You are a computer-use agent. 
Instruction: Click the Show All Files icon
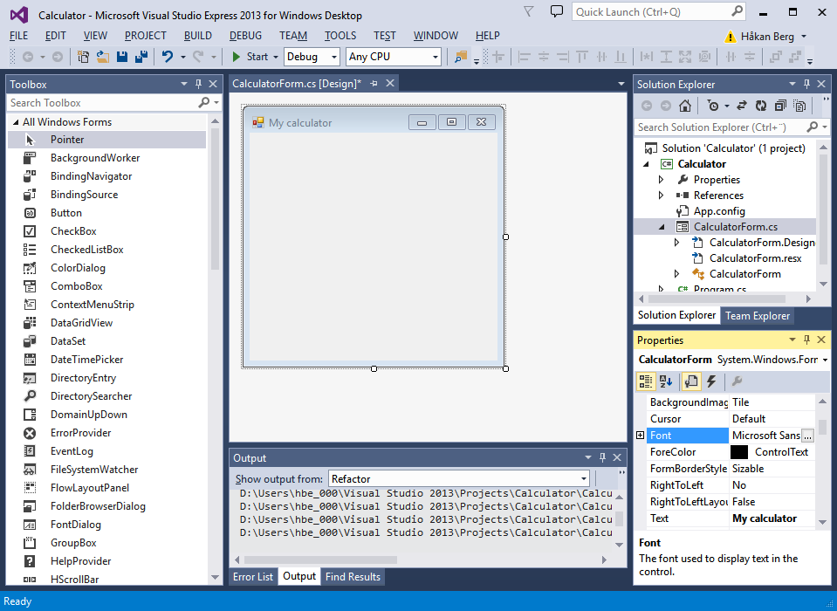click(x=799, y=106)
